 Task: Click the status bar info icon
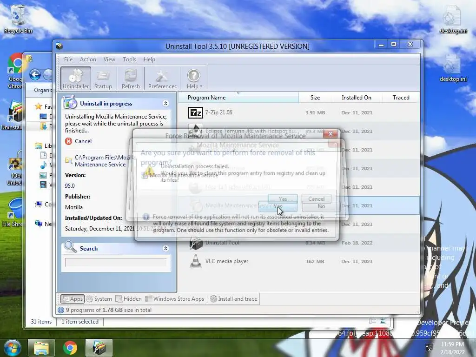[61, 310]
